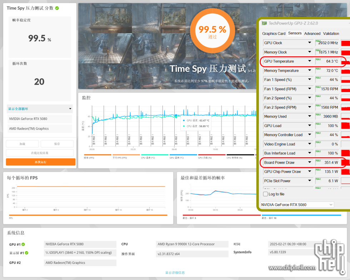Select the Sensors tab in GPU-Z

point(295,33)
